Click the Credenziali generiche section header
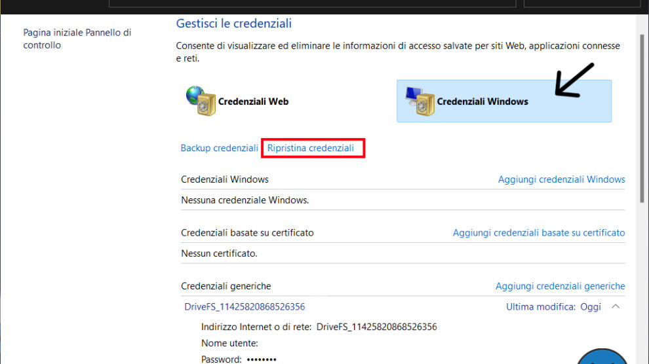 [x=226, y=286]
